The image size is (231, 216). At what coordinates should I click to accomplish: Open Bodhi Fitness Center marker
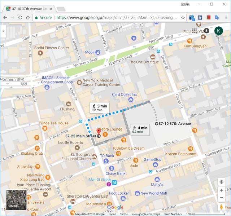tap(40, 53)
